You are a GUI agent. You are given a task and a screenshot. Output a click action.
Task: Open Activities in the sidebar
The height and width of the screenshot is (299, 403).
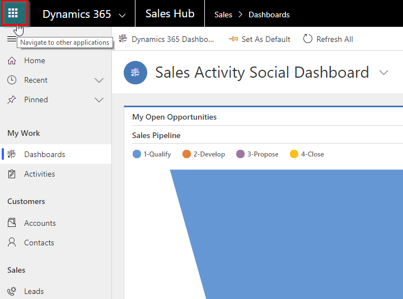56,174
